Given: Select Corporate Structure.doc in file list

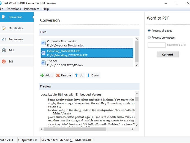Looking at the screenshot, I should (x=87, y=43).
